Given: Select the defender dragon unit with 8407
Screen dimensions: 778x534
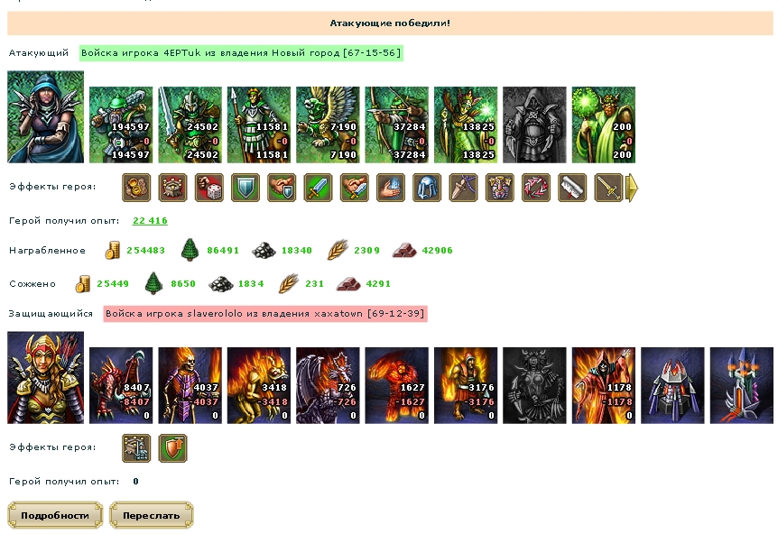Looking at the screenshot, I should pyautogui.click(x=121, y=386).
